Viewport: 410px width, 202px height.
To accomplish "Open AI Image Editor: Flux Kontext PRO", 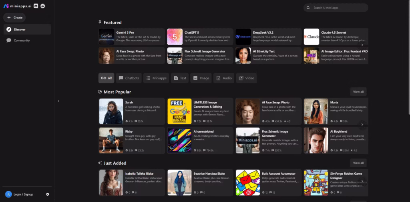I will pos(336,55).
